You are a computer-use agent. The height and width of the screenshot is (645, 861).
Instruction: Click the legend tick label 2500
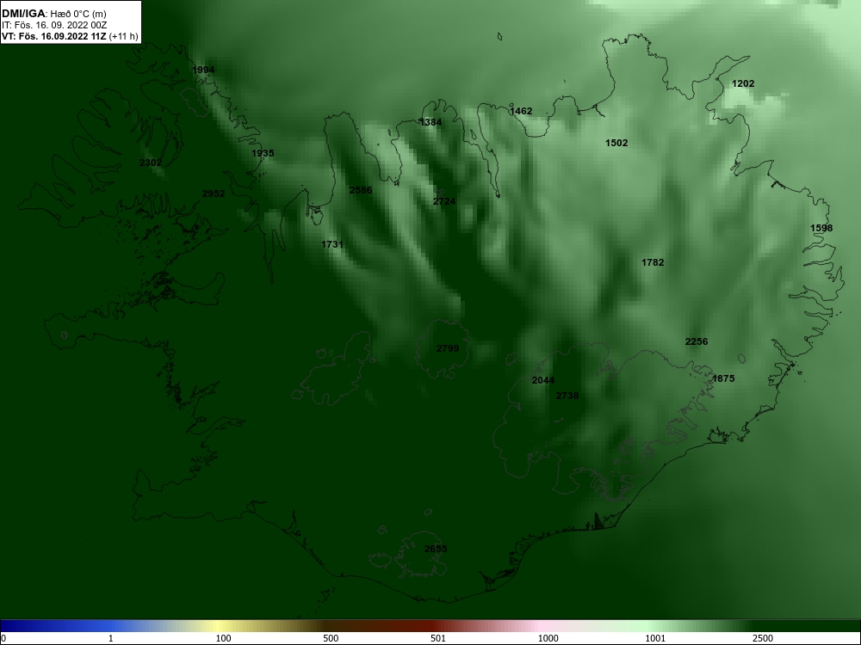point(763,638)
